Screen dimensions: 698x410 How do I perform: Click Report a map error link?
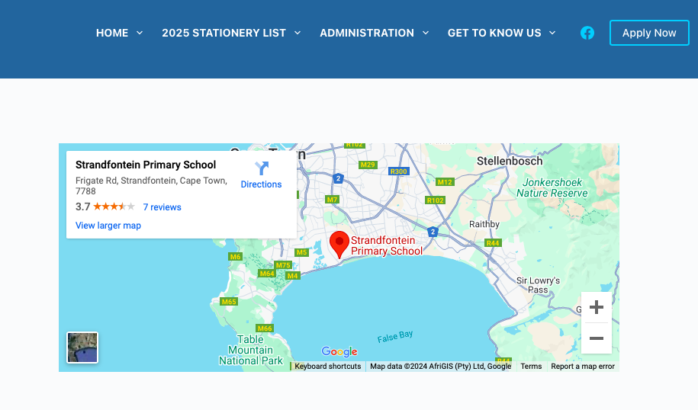pyautogui.click(x=582, y=367)
